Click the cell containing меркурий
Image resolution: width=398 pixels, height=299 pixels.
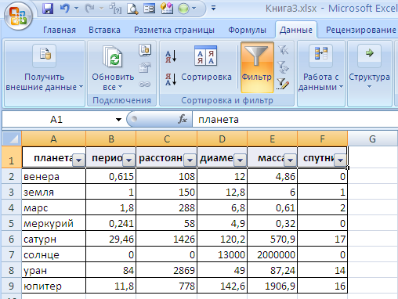pos(54,223)
